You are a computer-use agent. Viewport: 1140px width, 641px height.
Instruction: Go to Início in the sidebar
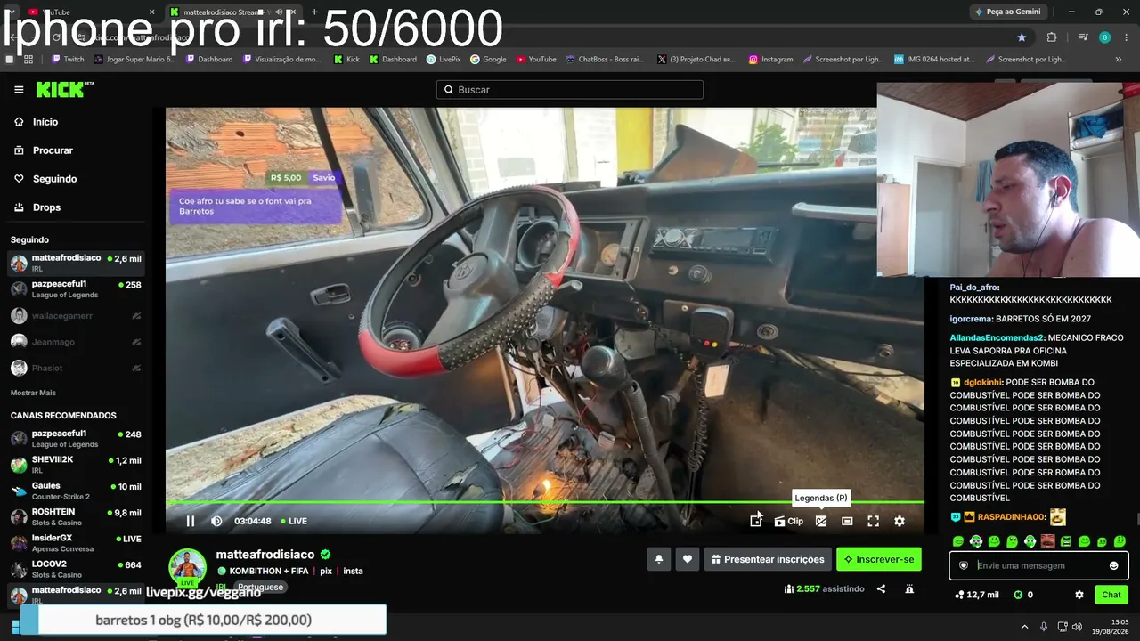point(45,122)
